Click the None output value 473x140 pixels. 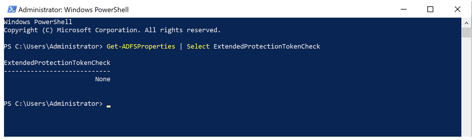103,79
